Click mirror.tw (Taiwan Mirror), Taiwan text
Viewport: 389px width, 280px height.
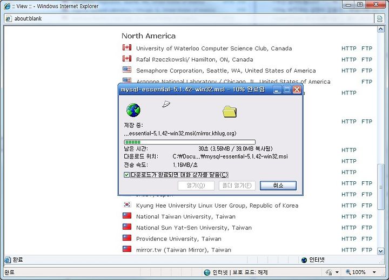click(184, 250)
